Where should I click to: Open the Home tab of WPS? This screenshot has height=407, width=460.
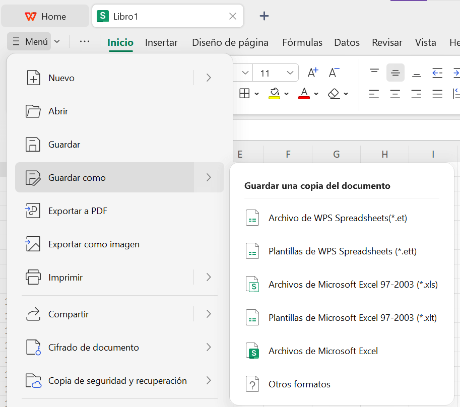[45, 16]
